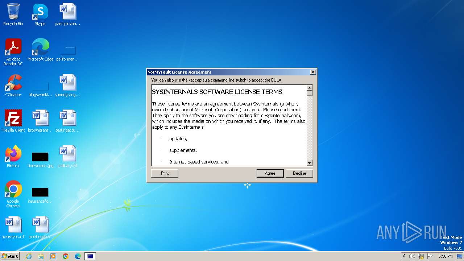
Task: Open CCleaner desktop shortcut
Action: coord(13,85)
